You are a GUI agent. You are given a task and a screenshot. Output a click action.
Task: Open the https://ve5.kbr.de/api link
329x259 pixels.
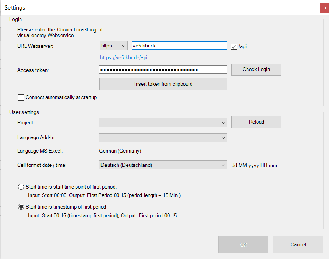pos(123,58)
